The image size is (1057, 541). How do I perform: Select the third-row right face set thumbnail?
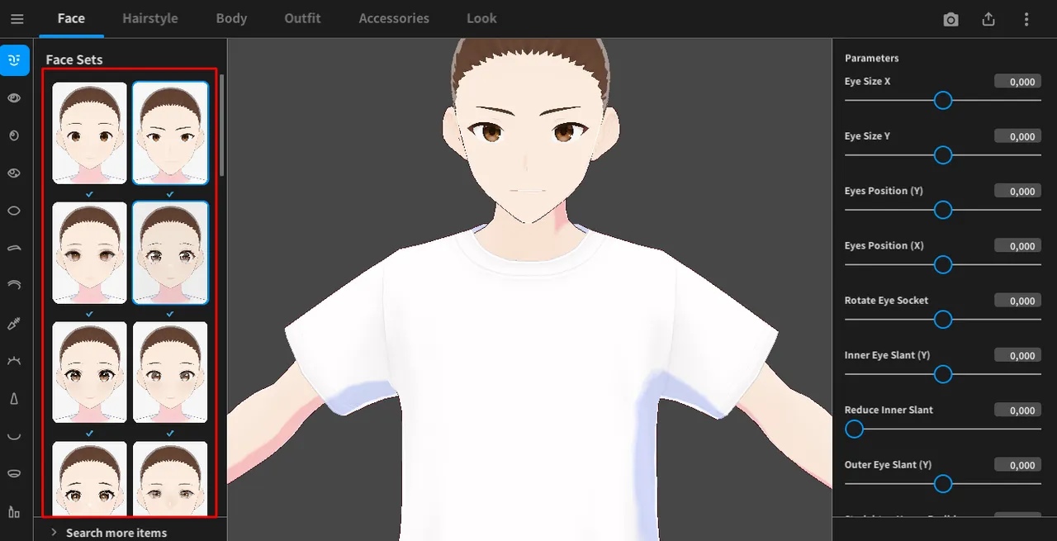[x=170, y=373]
